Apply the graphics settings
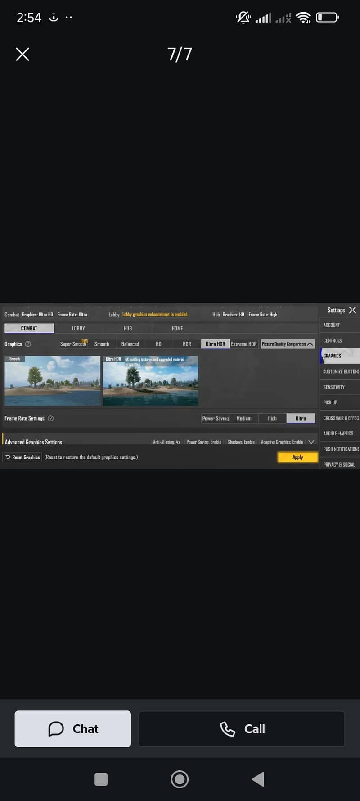The height and width of the screenshot is (801, 360). (298, 457)
